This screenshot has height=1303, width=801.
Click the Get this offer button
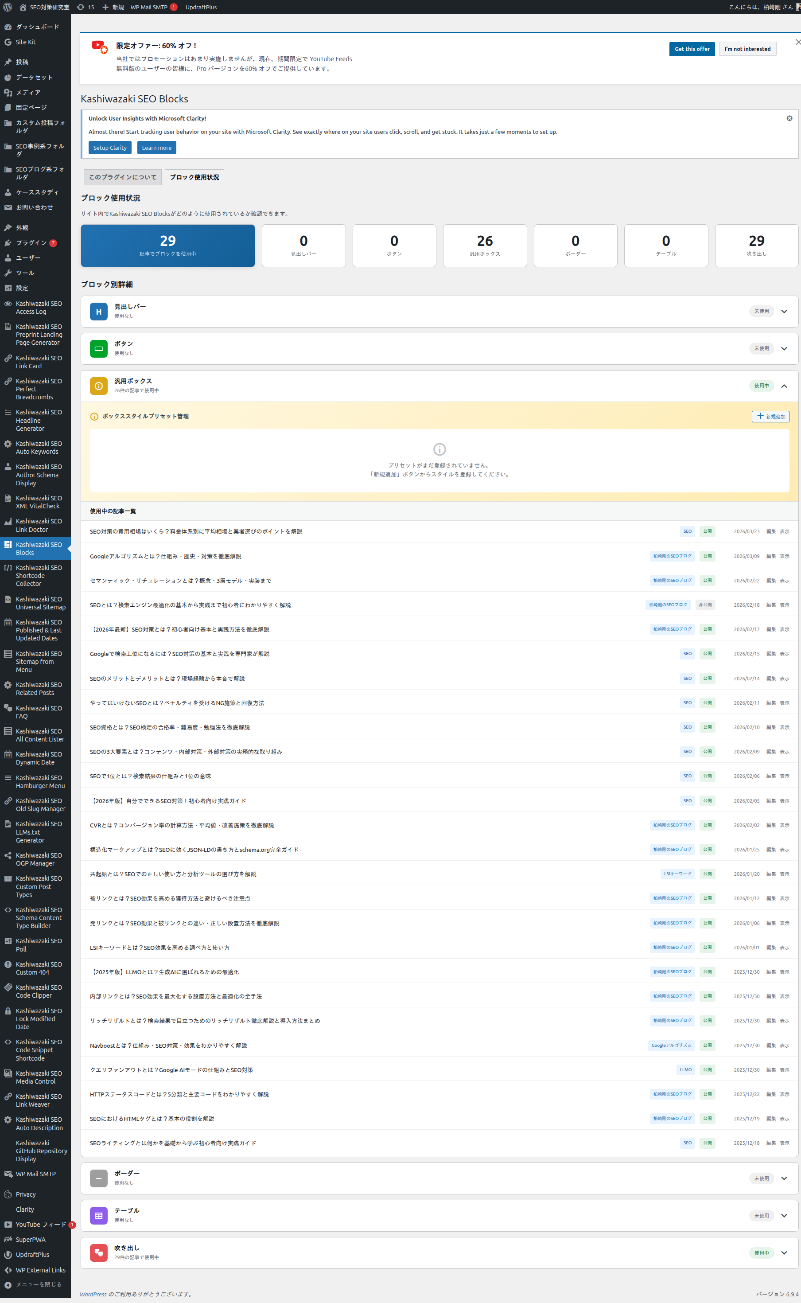pyautogui.click(x=691, y=49)
